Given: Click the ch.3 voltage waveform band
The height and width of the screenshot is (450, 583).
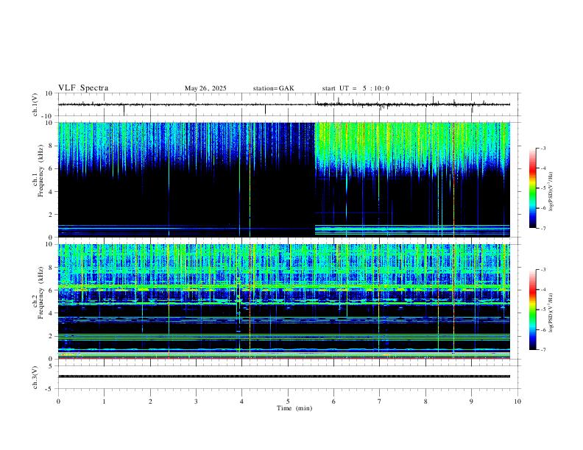Looking at the screenshot, I should [x=284, y=376].
